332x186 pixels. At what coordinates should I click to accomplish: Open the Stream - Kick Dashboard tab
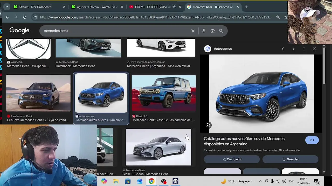point(39,7)
